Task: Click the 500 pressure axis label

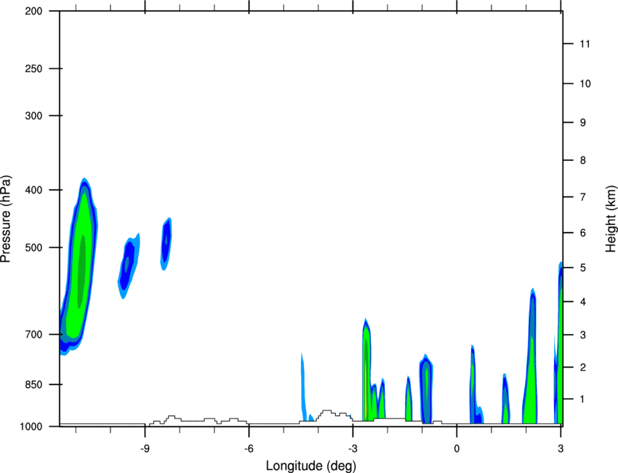Action: point(33,247)
